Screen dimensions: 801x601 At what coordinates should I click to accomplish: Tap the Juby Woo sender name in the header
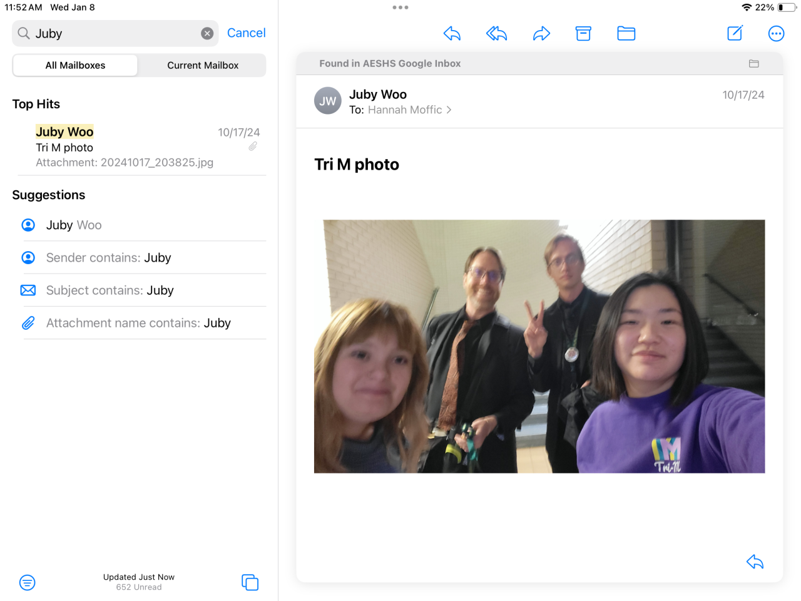[x=378, y=95]
